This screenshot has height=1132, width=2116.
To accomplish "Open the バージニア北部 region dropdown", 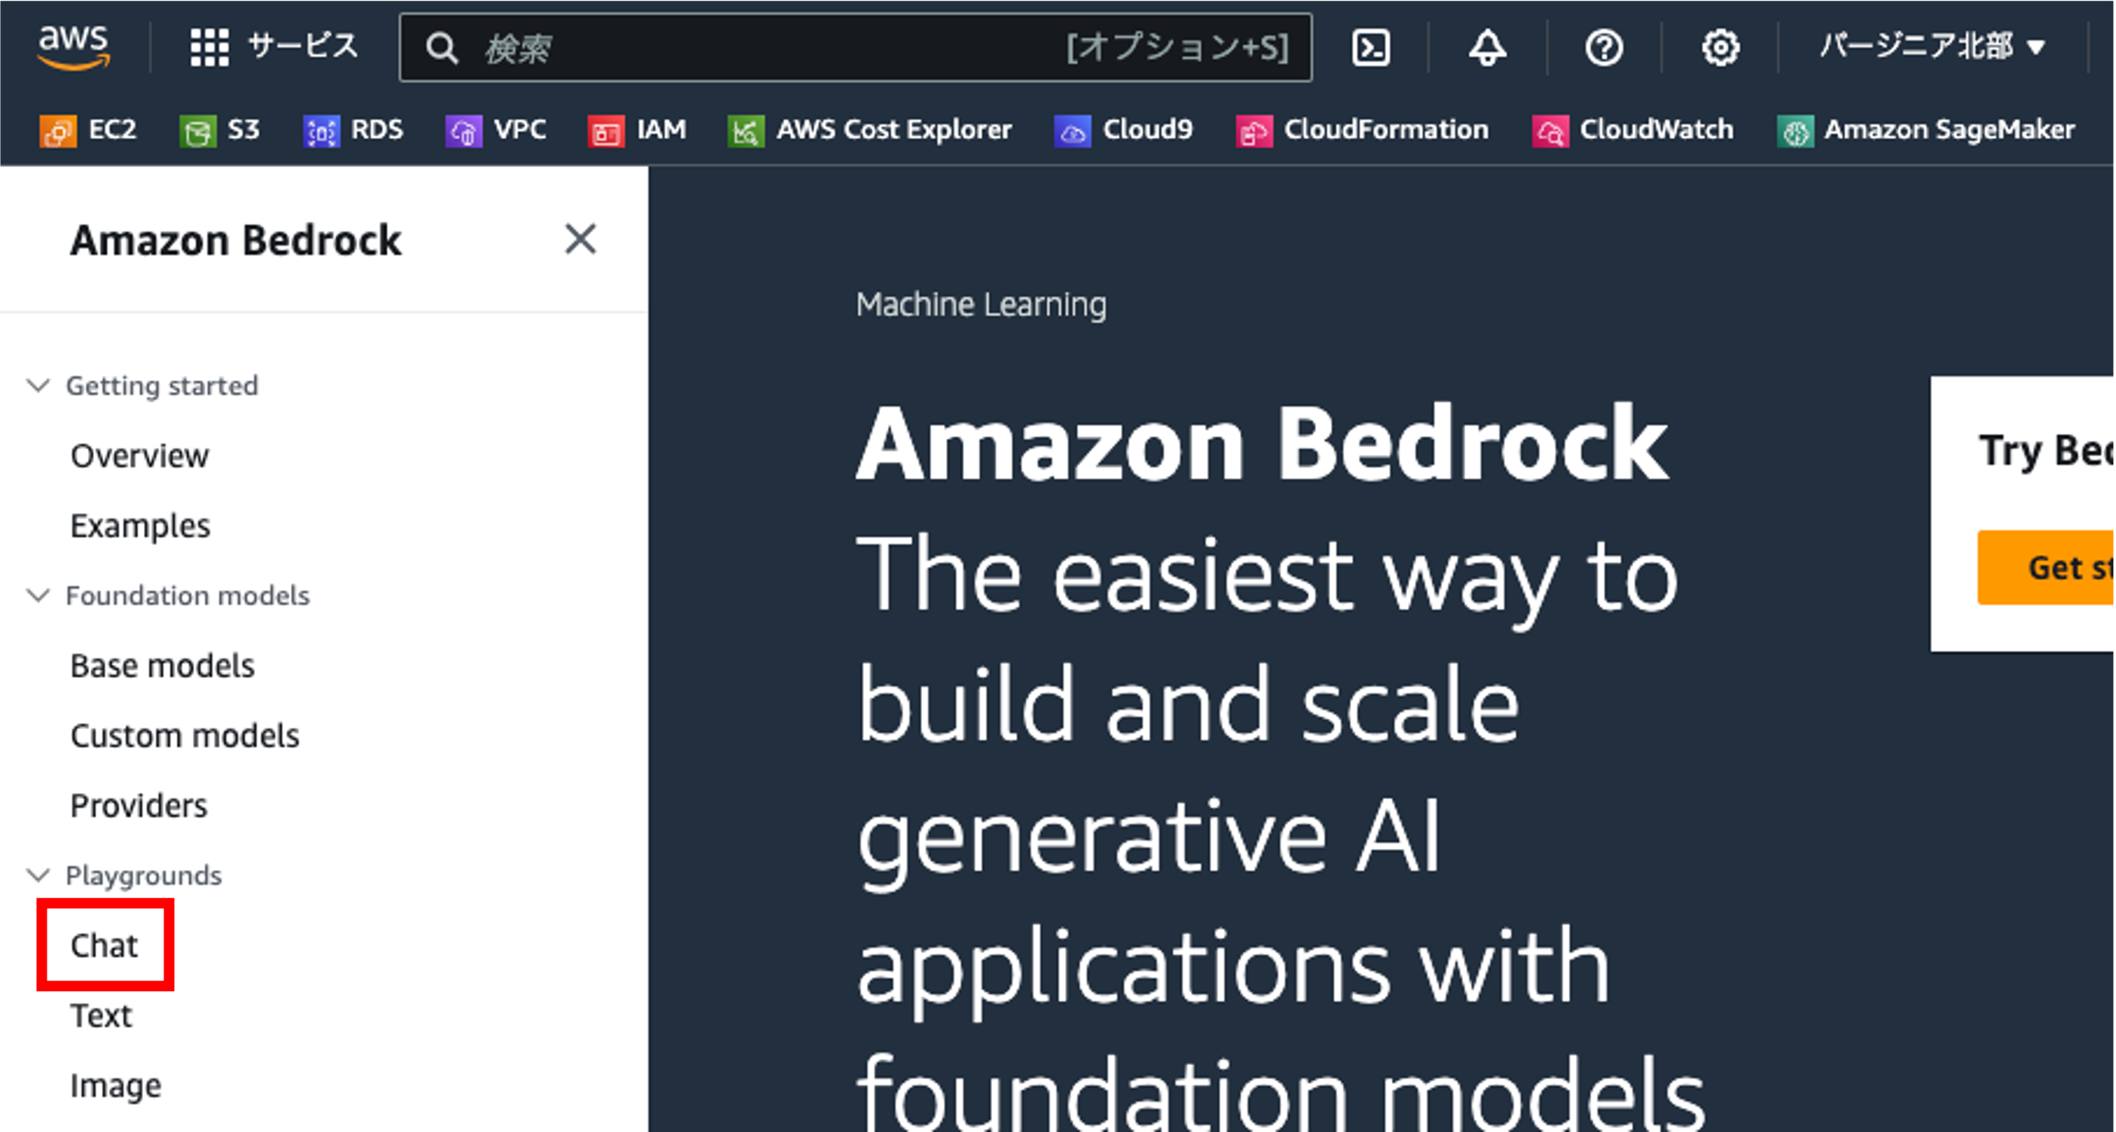I will pyautogui.click(x=1932, y=47).
